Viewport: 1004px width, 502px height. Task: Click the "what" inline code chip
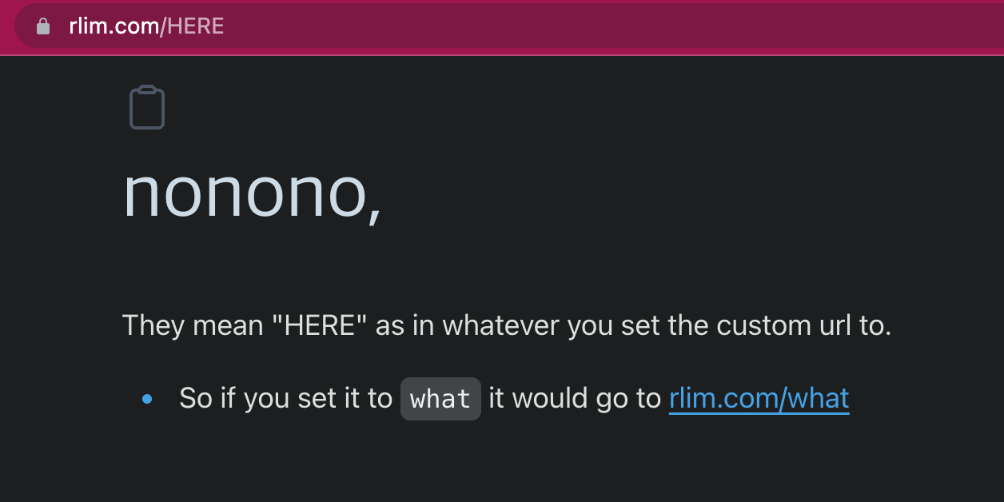440,399
